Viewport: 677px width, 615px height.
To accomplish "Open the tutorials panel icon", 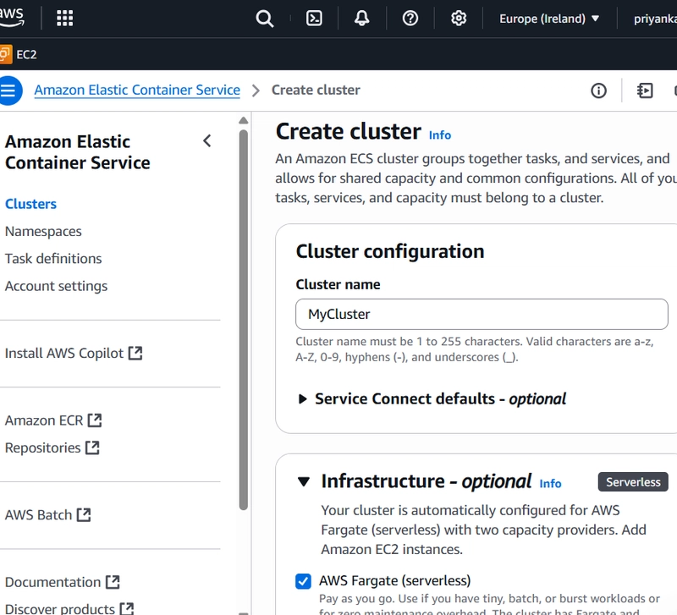I will 645,91.
